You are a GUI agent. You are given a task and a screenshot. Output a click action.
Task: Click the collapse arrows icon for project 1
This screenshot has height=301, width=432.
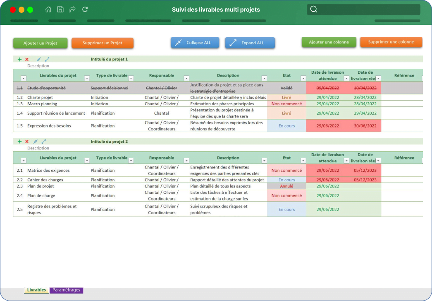[38, 59]
